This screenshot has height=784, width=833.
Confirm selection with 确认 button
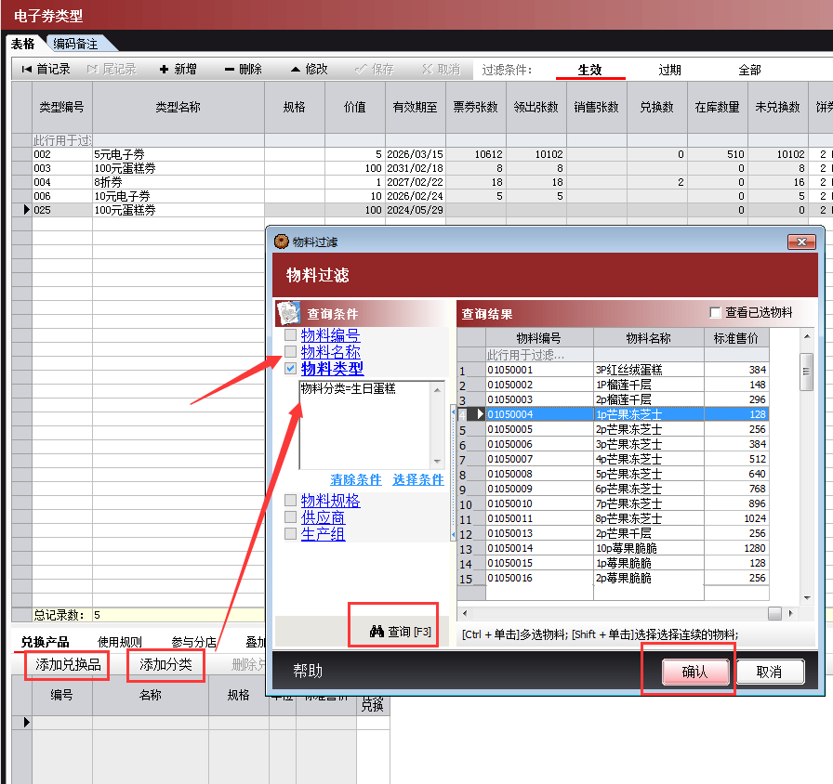(x=695, y=672)
